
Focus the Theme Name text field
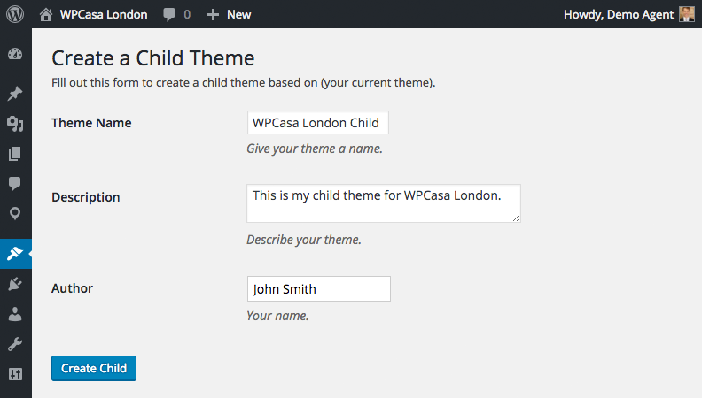pyautogui.click(x=317, y=123)
